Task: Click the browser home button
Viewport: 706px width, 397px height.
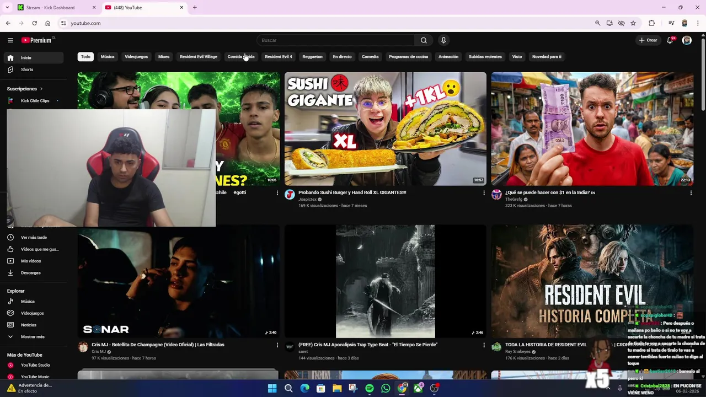Action: 48,23
